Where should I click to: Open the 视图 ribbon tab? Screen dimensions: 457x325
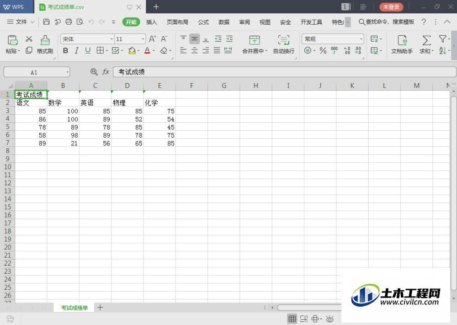pyautogui.click(x=265, y=22)
